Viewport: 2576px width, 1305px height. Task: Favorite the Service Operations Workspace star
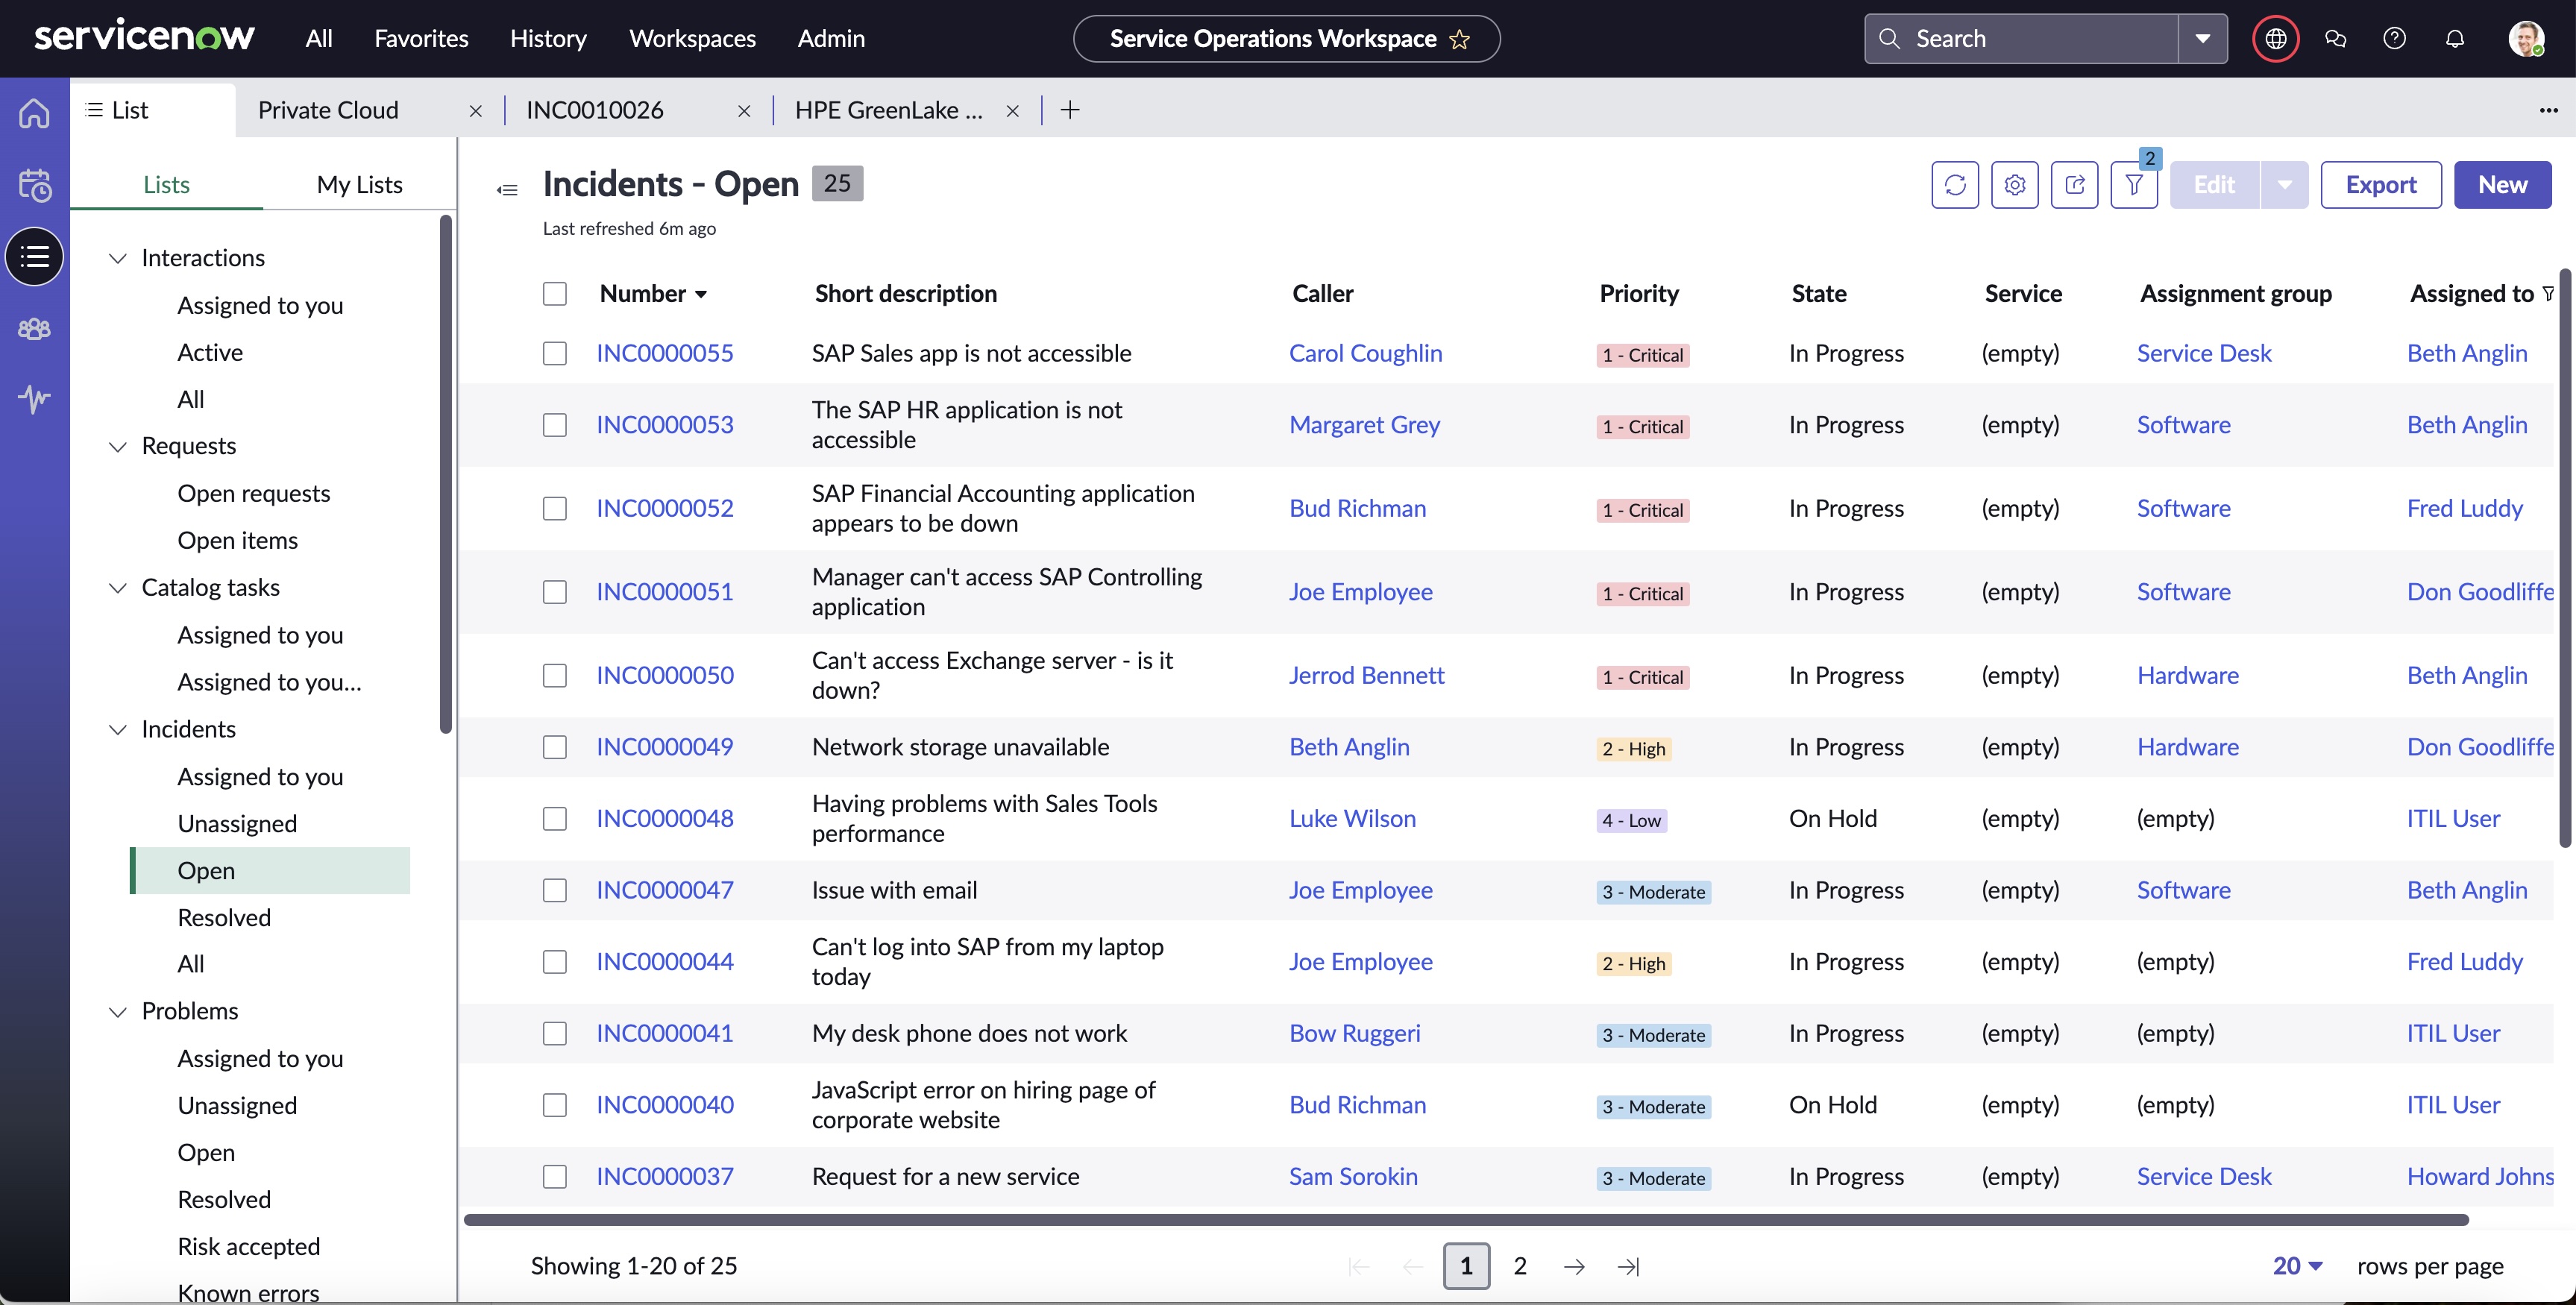[1459, 39]
